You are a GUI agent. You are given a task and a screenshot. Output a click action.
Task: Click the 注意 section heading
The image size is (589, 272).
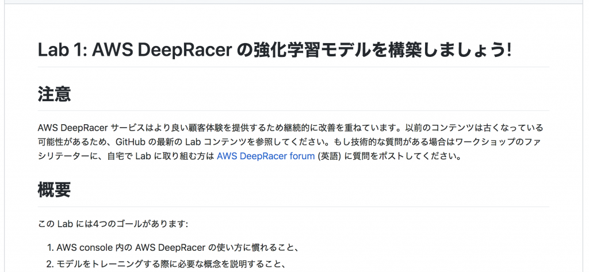point(54,94)
